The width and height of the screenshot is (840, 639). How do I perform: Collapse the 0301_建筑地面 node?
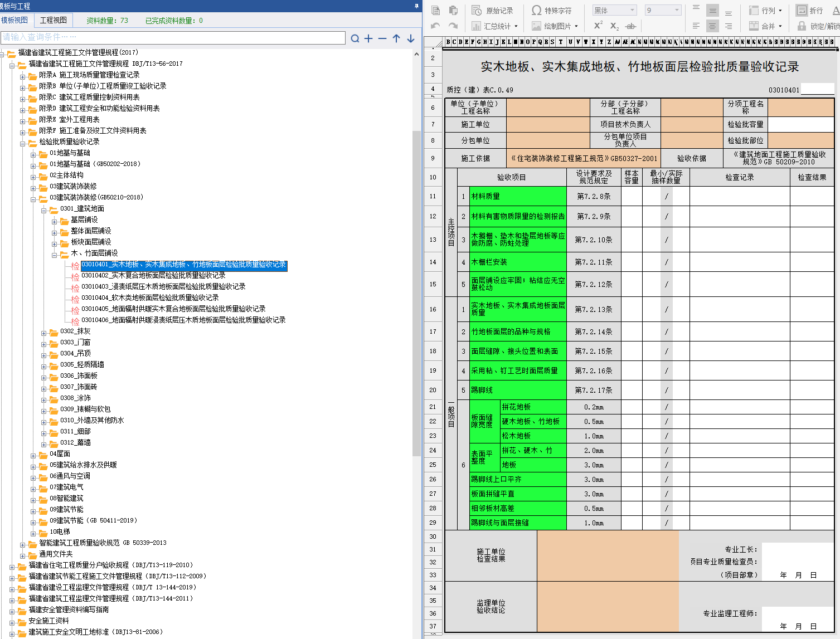(x=44, y=211)
